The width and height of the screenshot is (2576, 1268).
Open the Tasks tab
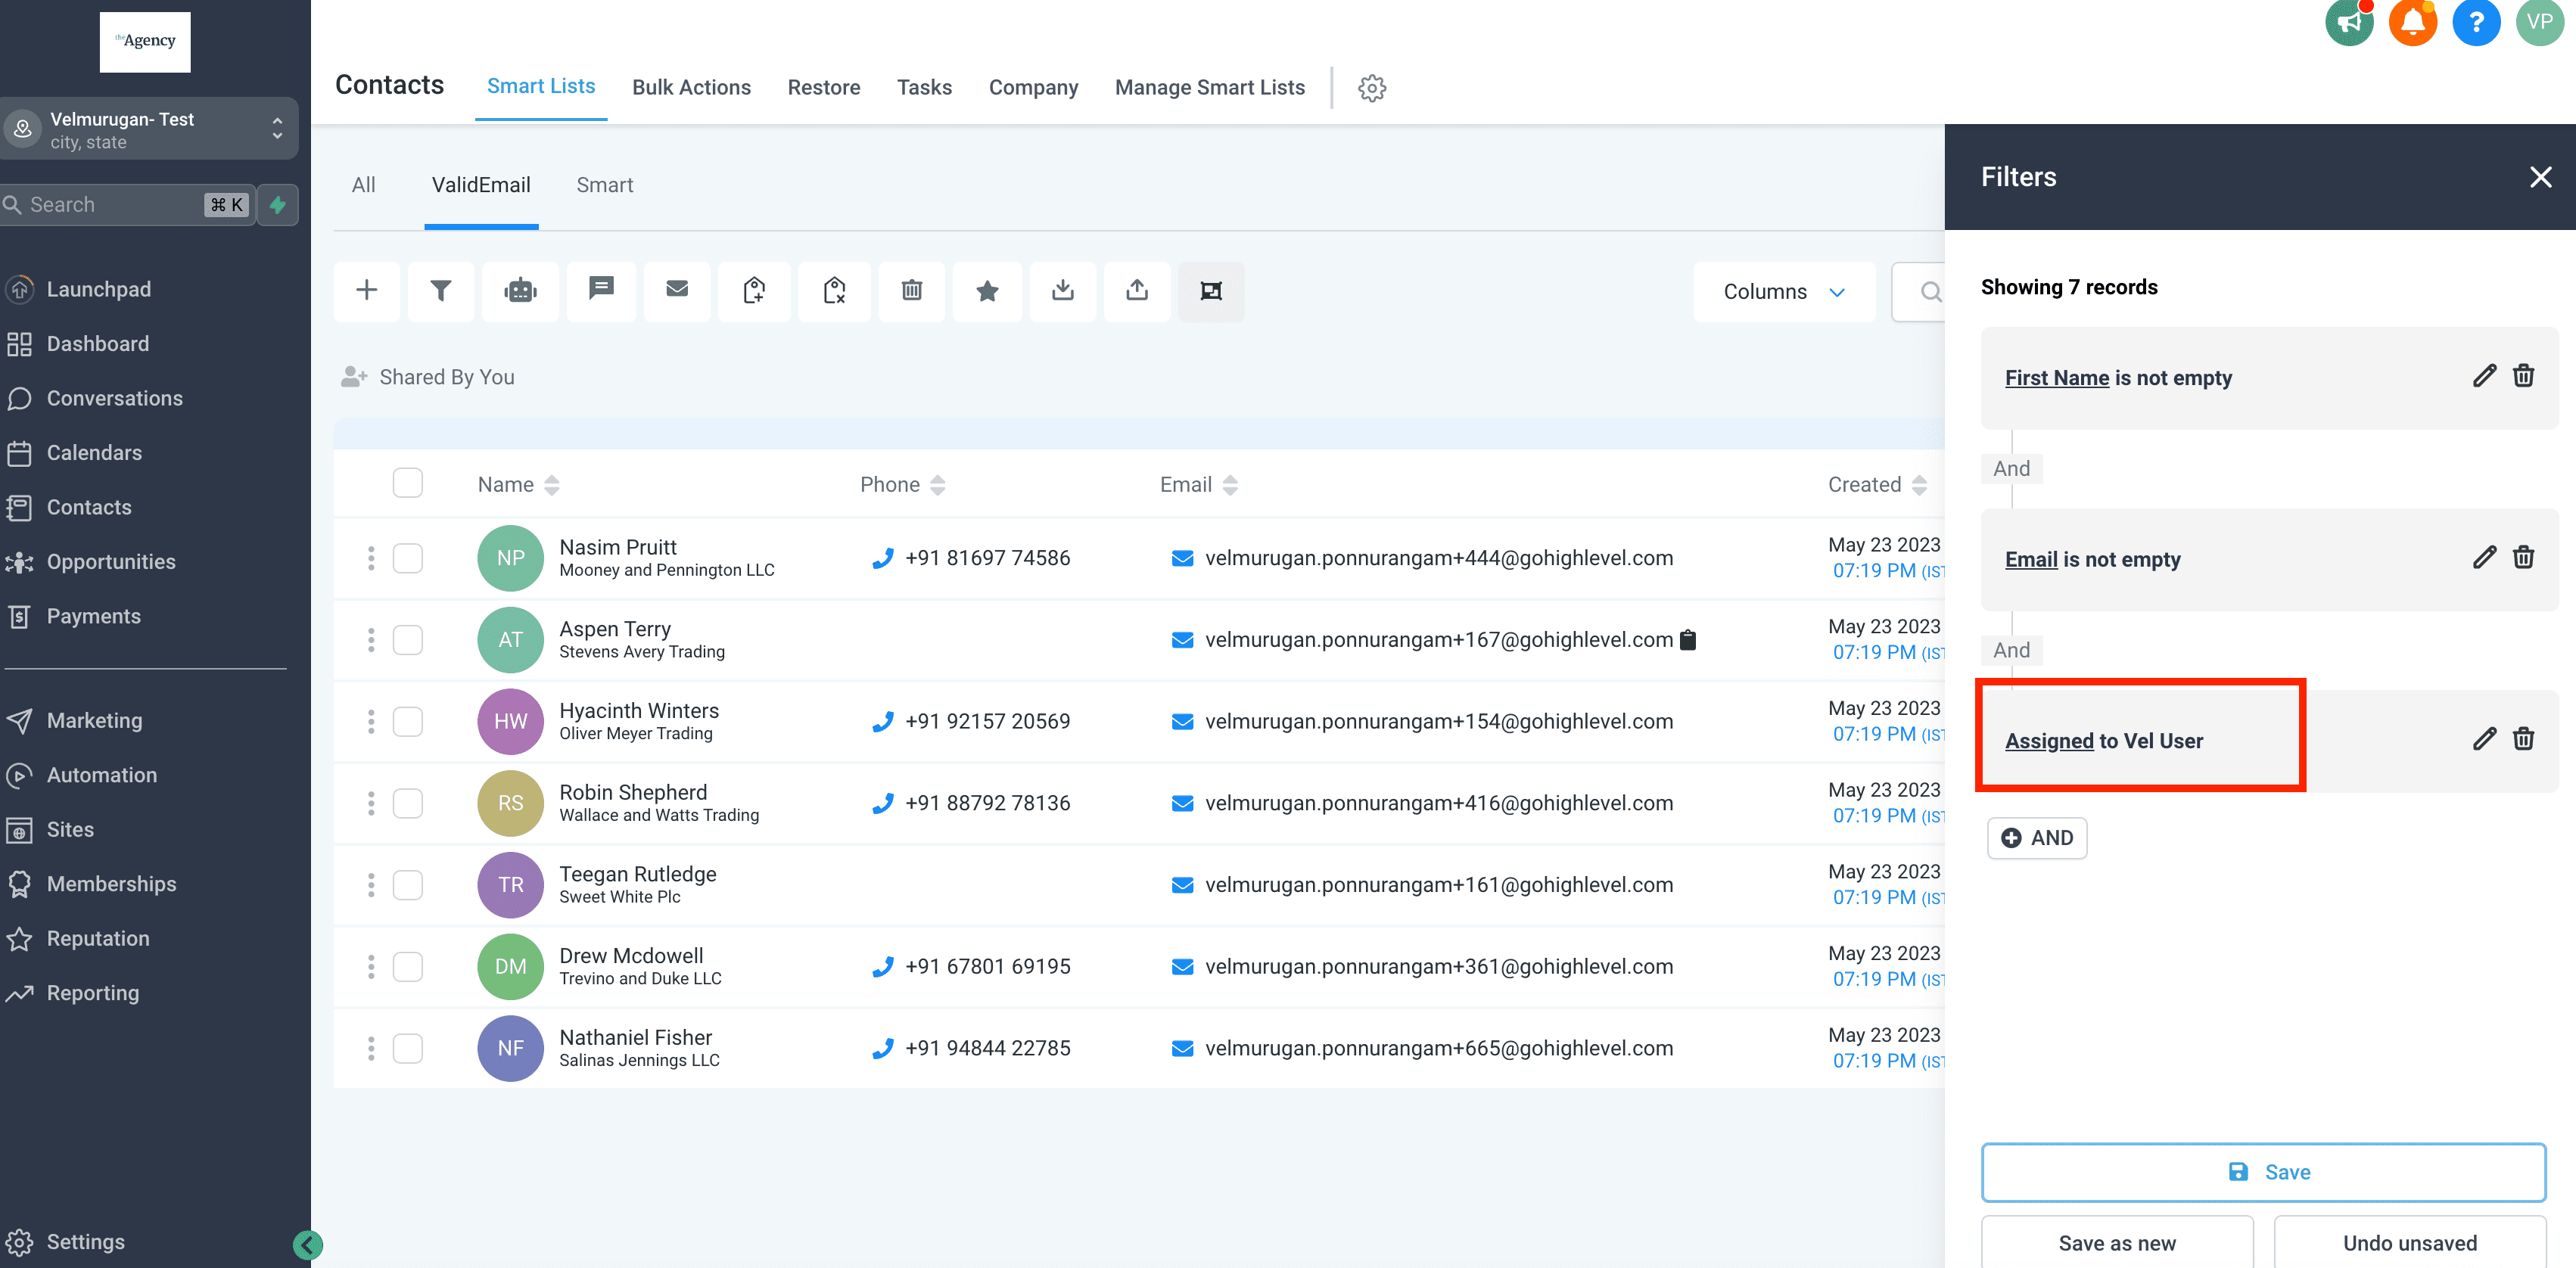tap(924, 88)
